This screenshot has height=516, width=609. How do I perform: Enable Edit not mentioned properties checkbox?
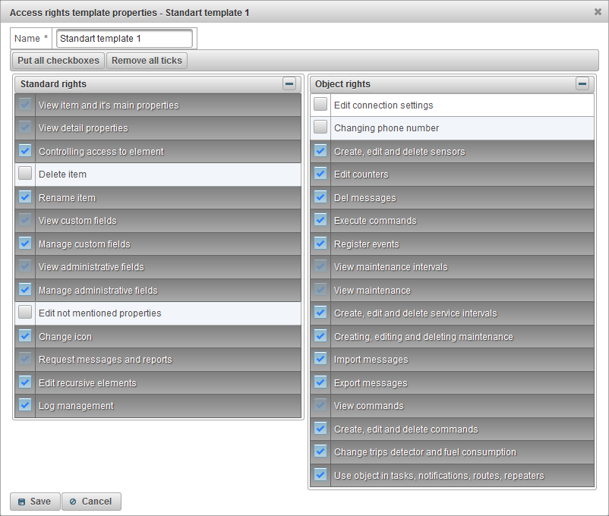25,313
